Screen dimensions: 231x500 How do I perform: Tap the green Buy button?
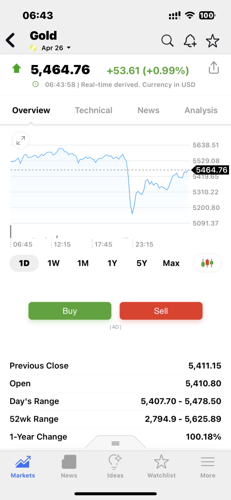[x=70, y=311]
